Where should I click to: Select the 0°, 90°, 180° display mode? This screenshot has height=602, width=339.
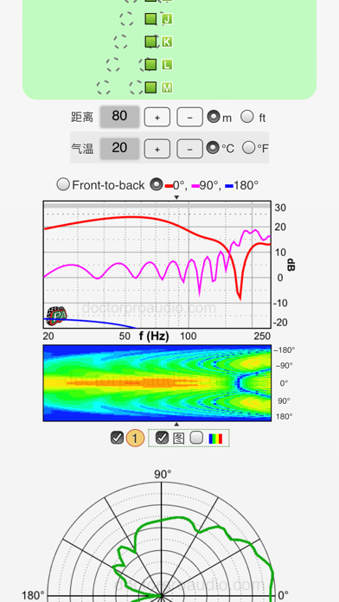tap(156, 185)
